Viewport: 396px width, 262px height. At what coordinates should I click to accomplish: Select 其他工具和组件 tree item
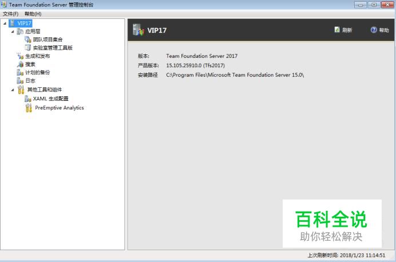pyautogui.click(x=45, y=89)
